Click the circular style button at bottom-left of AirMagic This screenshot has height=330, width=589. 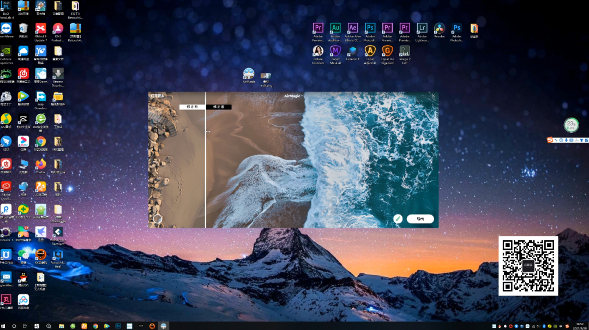point(158,219)
